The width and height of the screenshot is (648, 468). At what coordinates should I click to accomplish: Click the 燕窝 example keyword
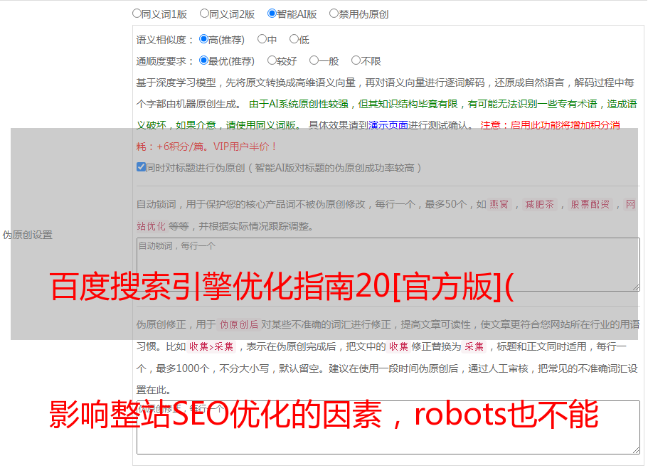[x=499, y=204]
